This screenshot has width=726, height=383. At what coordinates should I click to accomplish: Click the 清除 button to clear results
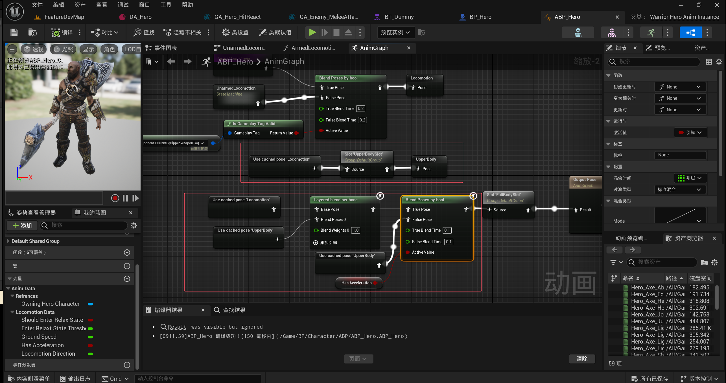582,359
